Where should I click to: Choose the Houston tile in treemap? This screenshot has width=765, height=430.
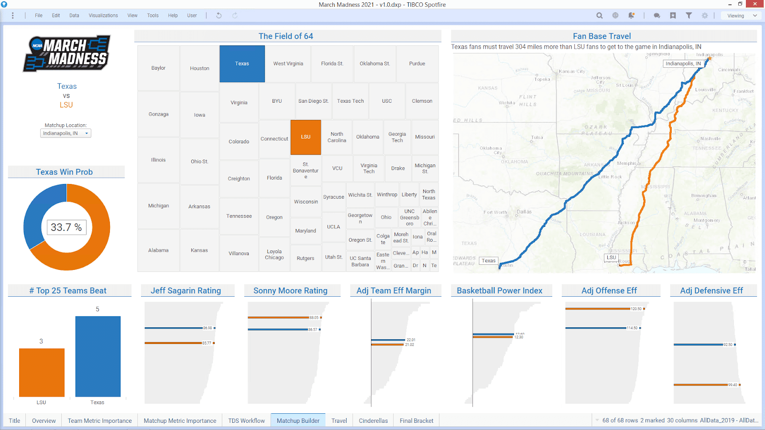(199, 68)
